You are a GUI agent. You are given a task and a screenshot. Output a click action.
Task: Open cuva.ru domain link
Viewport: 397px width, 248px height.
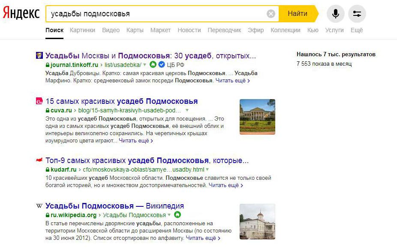tap(61, 110)
